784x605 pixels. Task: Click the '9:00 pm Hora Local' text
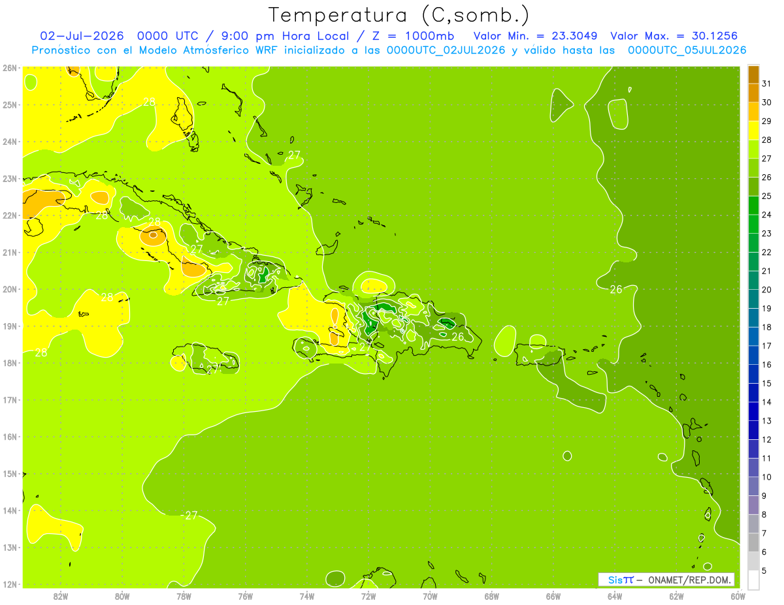click(282, 36)
